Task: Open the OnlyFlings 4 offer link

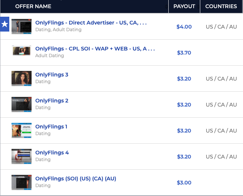Action: tap(52, 153)
